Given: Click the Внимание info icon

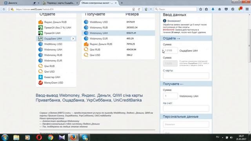Looking at the screenshot, I should tap(165, 21).
